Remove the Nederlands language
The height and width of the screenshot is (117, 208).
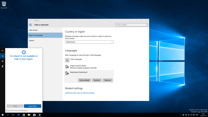point(108,80)
